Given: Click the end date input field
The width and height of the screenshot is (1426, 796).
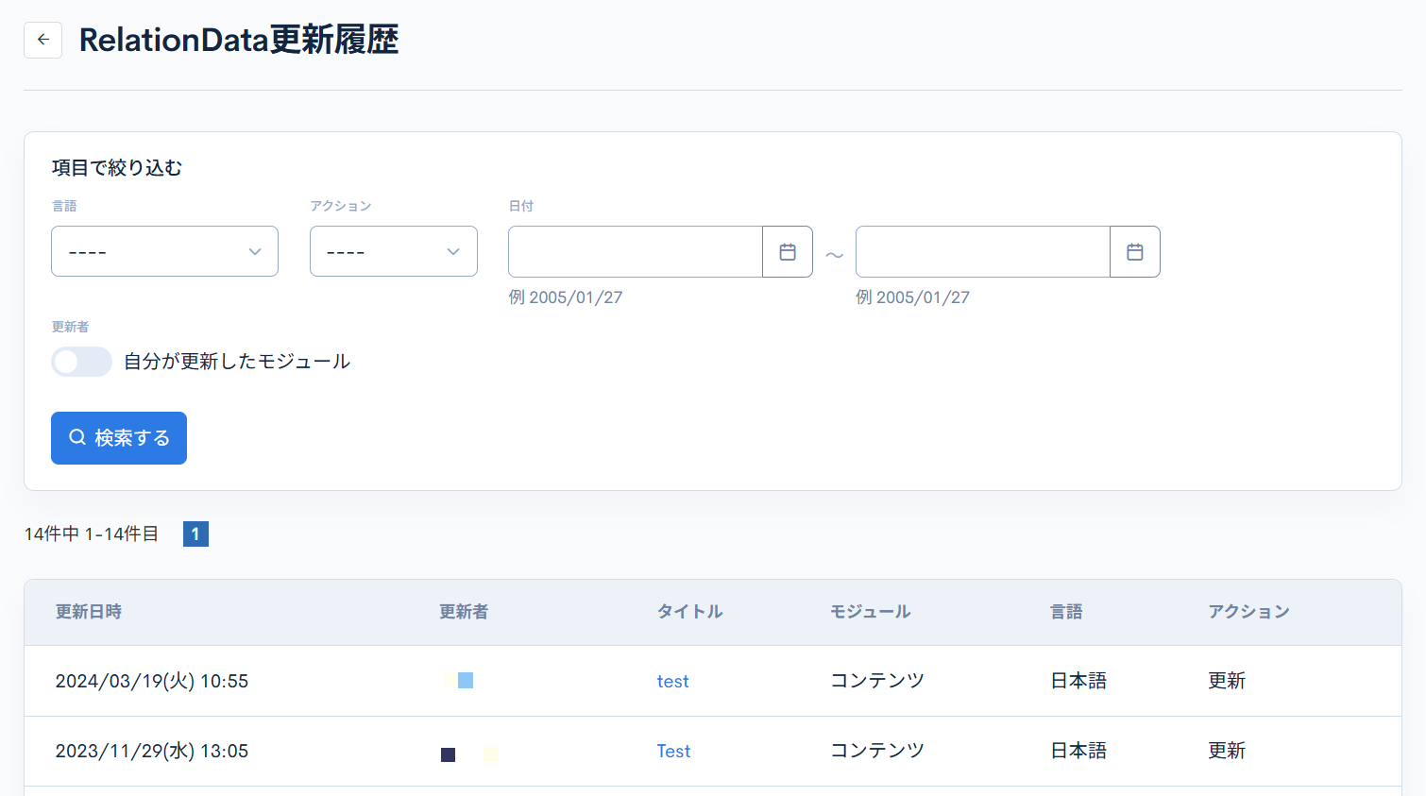Looking at the screenshot, I should pyautogui.click(x=982, y=252).
